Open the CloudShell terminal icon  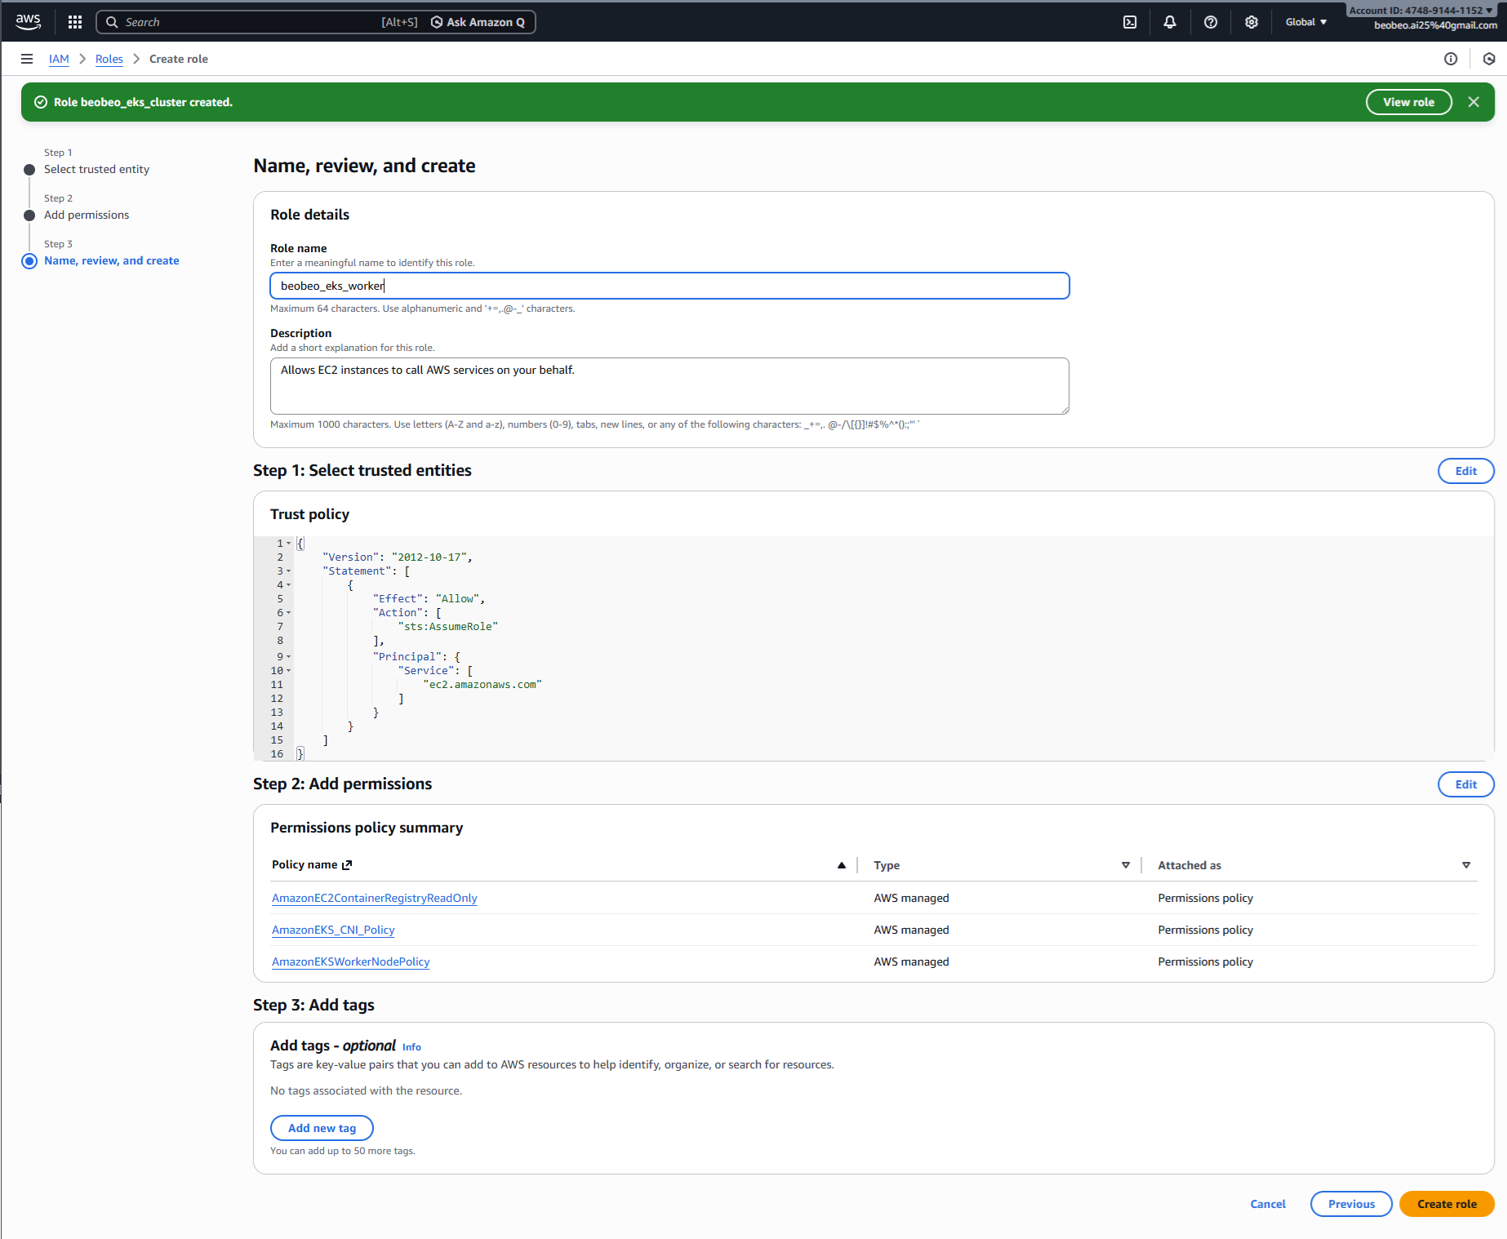point(1130,22)
